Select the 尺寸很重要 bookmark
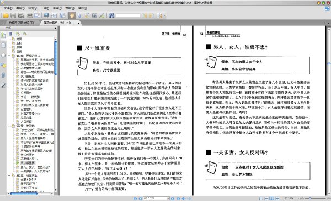 click(x=28, y=163)
